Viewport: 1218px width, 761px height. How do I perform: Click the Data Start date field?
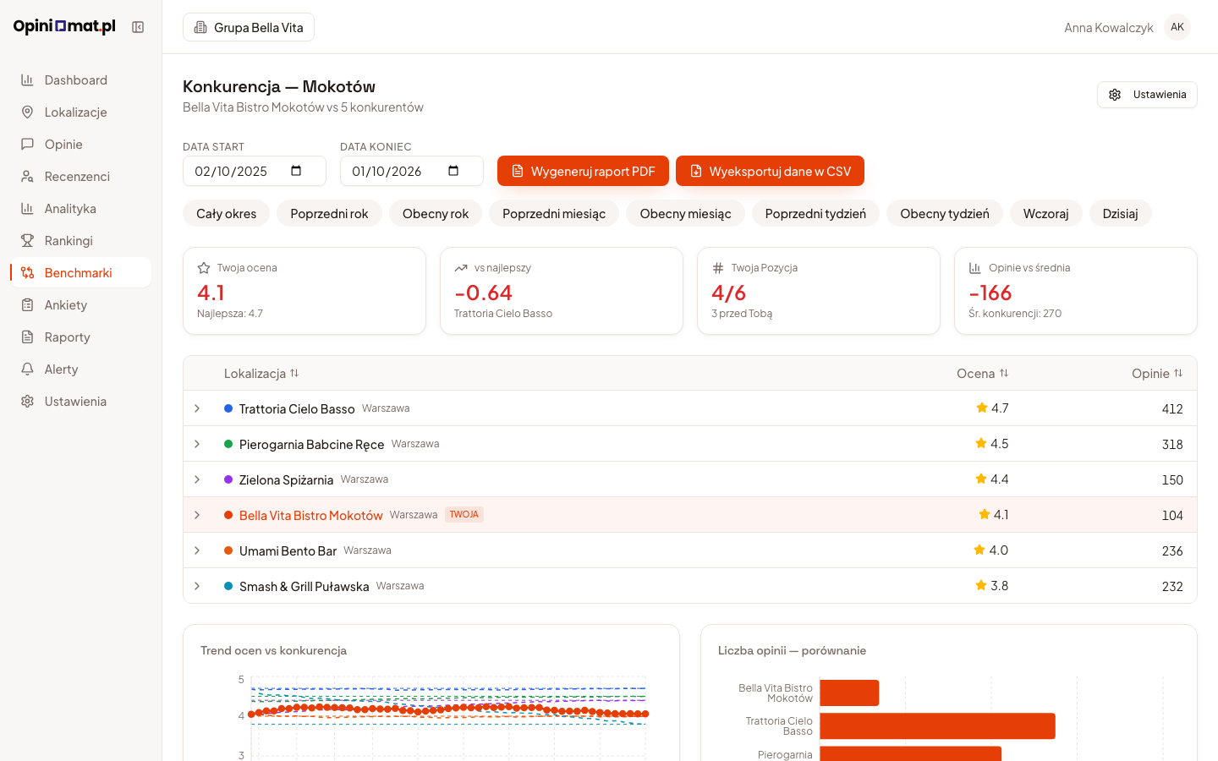pyautogui.click(x=255, y=171)
